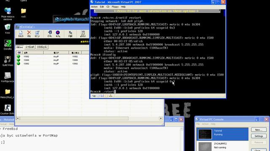
Task: Click the edit entry icon in PortMap toolbar
Action: click(37, 34)
